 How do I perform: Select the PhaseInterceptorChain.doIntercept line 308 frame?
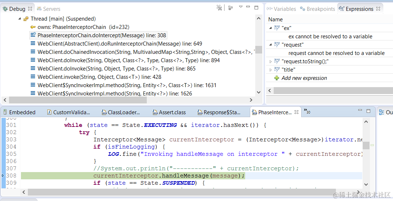tap(102, 35)
